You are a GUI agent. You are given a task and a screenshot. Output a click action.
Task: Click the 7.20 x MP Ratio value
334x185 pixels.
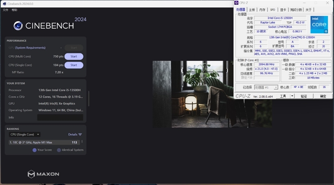[59, 72]
